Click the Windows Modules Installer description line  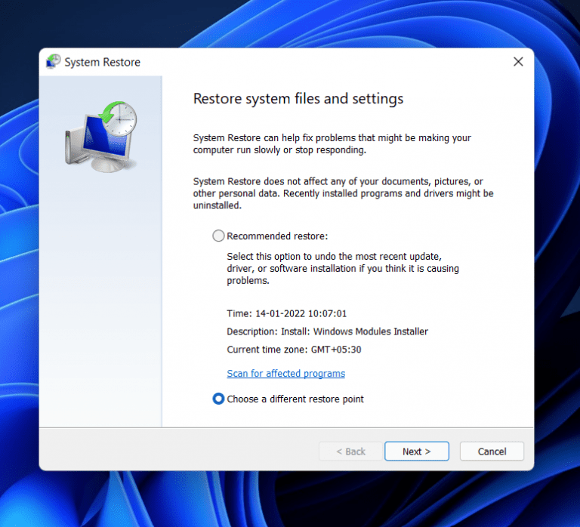click(x=327, y=331)
